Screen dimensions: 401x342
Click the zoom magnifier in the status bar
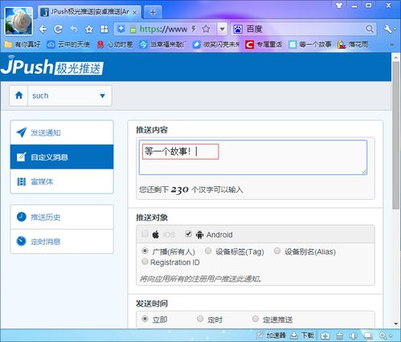383,336
